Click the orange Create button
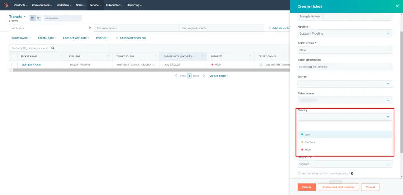Screen dimensions: 403x195 coord(306,187)
